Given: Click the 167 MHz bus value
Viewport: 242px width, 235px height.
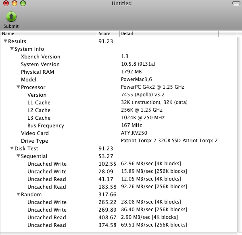Looking at the screenshot, I should click(131, 125).
